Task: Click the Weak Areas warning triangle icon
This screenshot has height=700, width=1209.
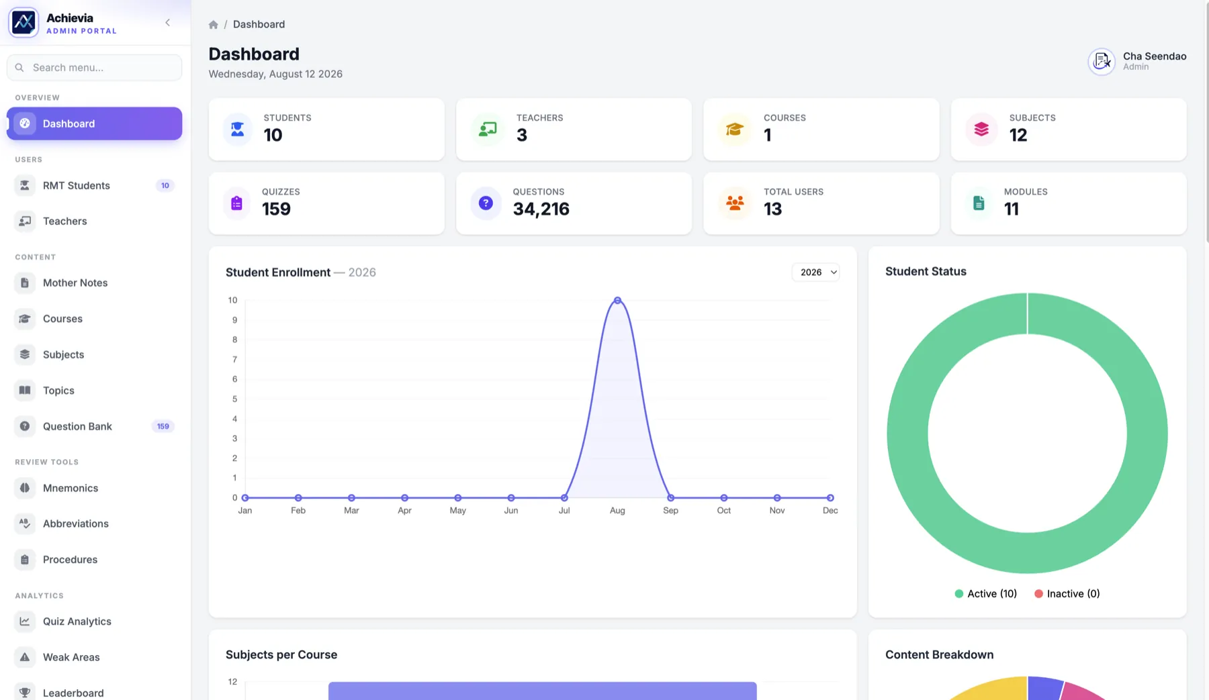Action: (25, 657)
